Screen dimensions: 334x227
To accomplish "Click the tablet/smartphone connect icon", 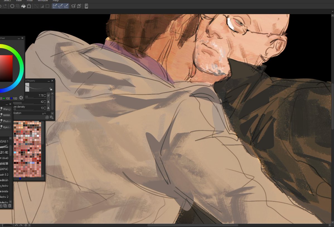I will (x=86, y=6).
